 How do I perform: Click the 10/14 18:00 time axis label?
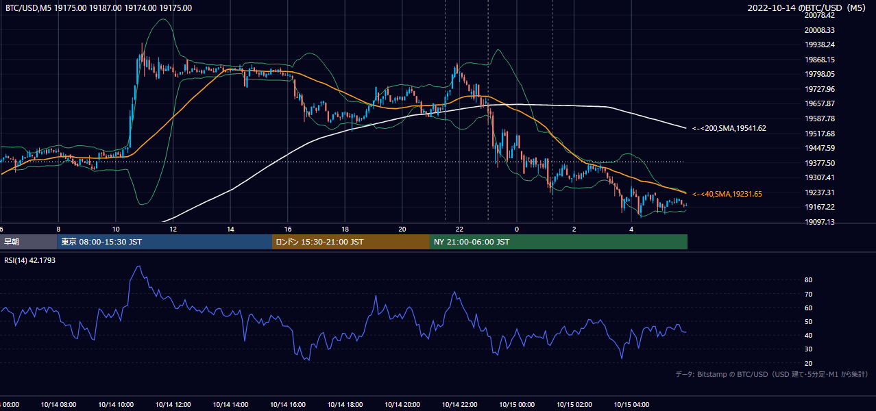345,405
